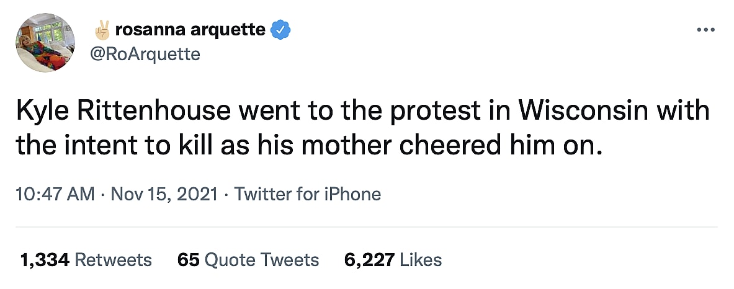
Task: View the Retweets list
Action: click(114, 259)
